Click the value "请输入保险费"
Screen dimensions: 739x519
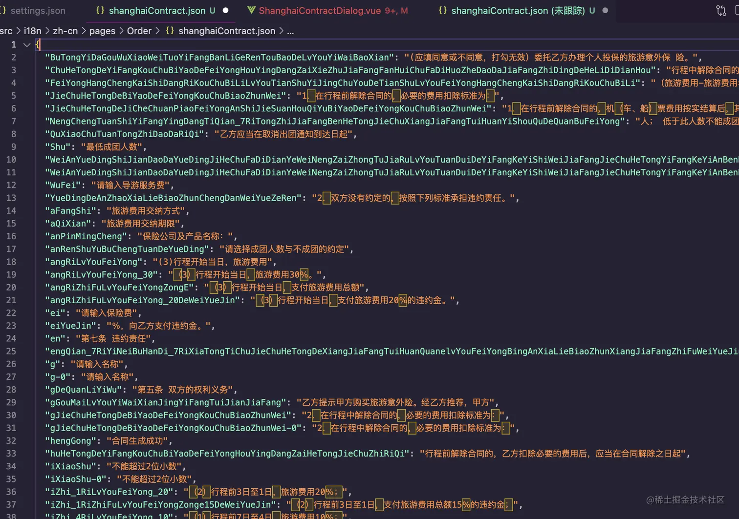[x=107, y=312]
